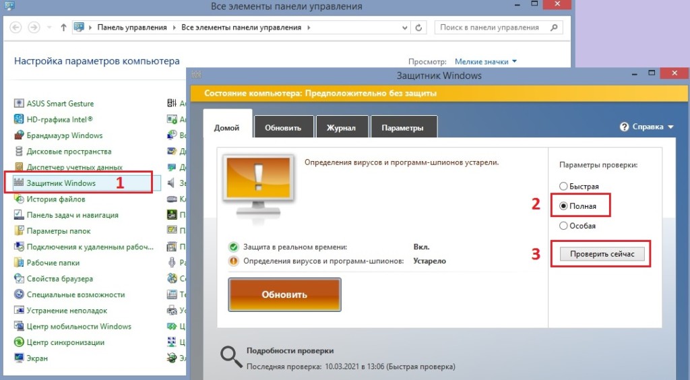Image resolution: width=690 pixels, height=380 pixels.
Task: Open the Параметры tab
Action: tap(403, 127)
